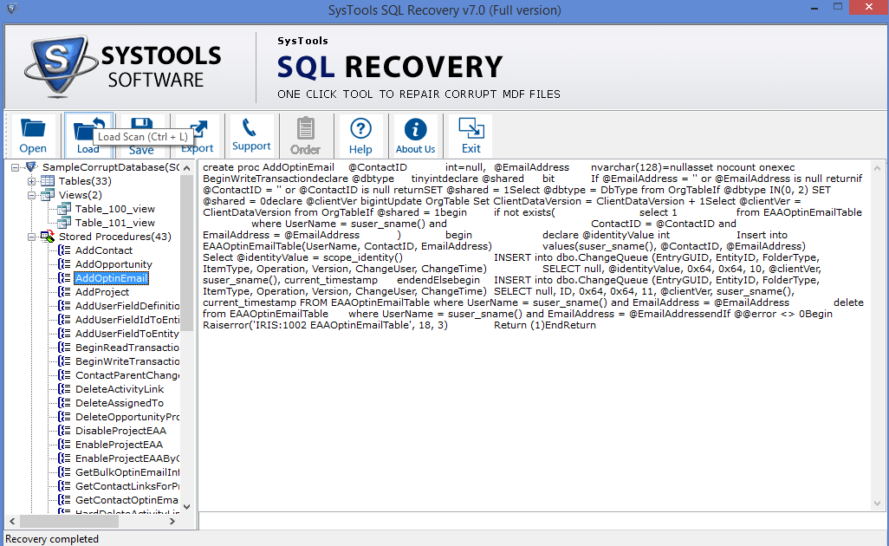Screen dimensions: 889x546
Task: Open the About Us info icon
Action: [415, 136]
